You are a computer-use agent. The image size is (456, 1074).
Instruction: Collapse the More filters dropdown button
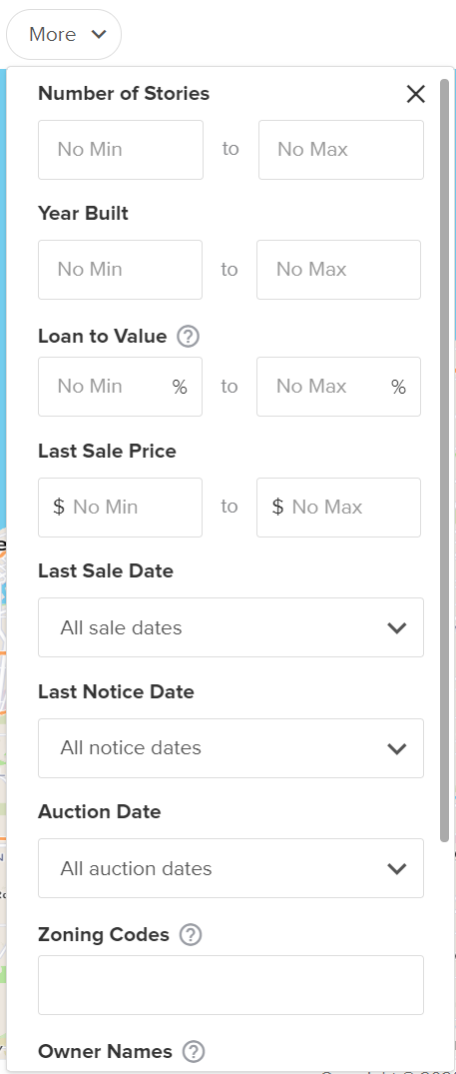64,34
